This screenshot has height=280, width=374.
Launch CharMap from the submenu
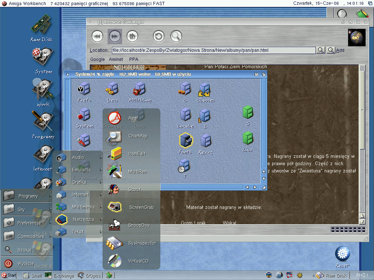tap(131, 136)
